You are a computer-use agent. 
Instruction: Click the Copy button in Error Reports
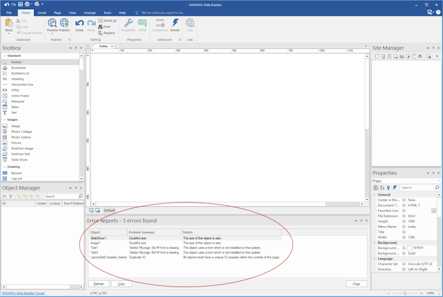(122, 284)
